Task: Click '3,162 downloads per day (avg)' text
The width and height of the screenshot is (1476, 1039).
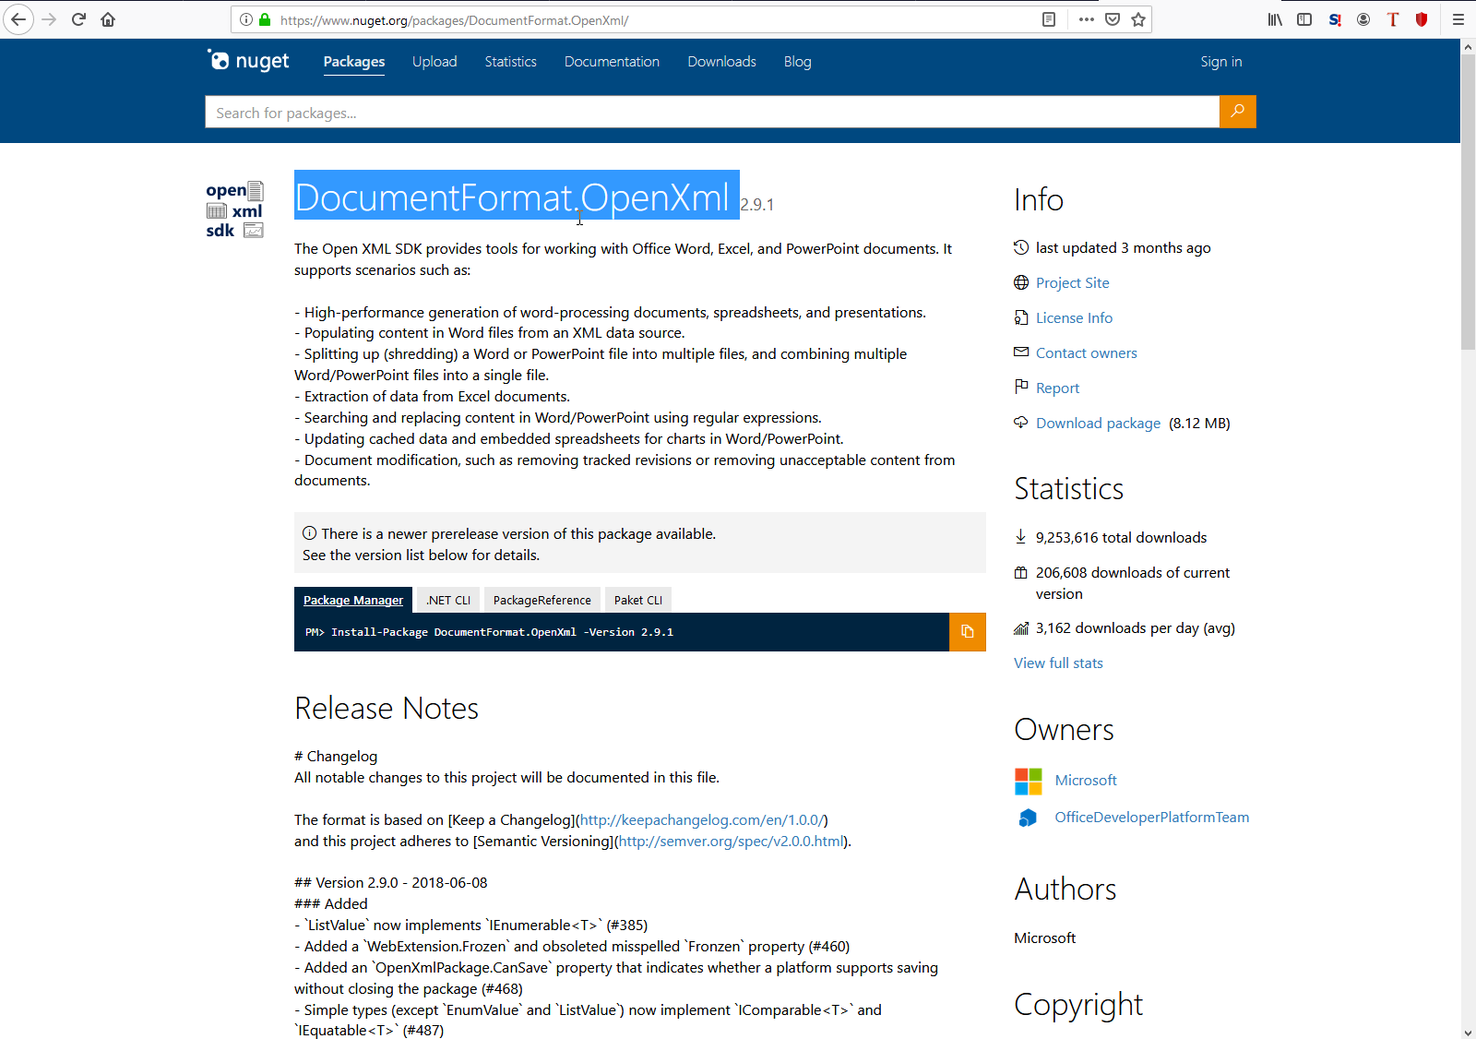Action: pyautogui.click(x=1135, y=628)
